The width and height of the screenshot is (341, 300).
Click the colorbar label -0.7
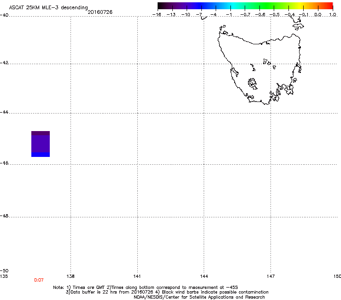point(245,15)
